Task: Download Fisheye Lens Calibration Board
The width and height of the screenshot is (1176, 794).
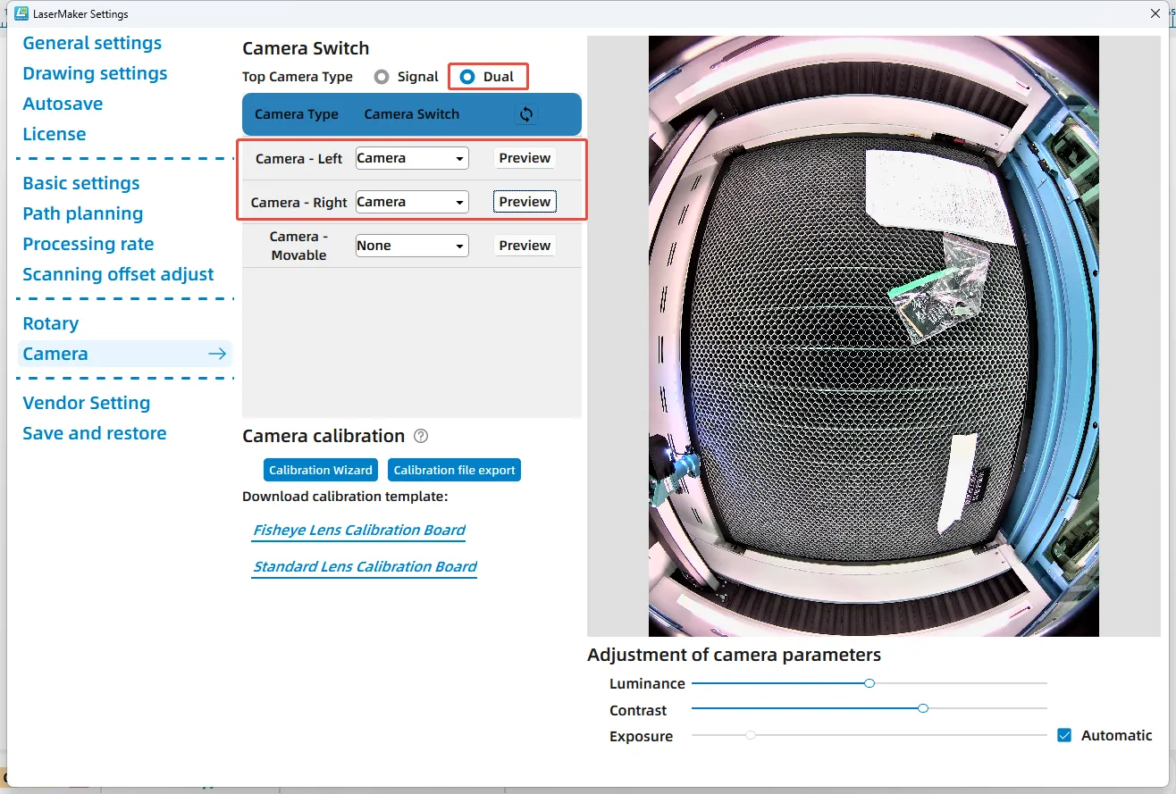Action: tap(359, 531)
